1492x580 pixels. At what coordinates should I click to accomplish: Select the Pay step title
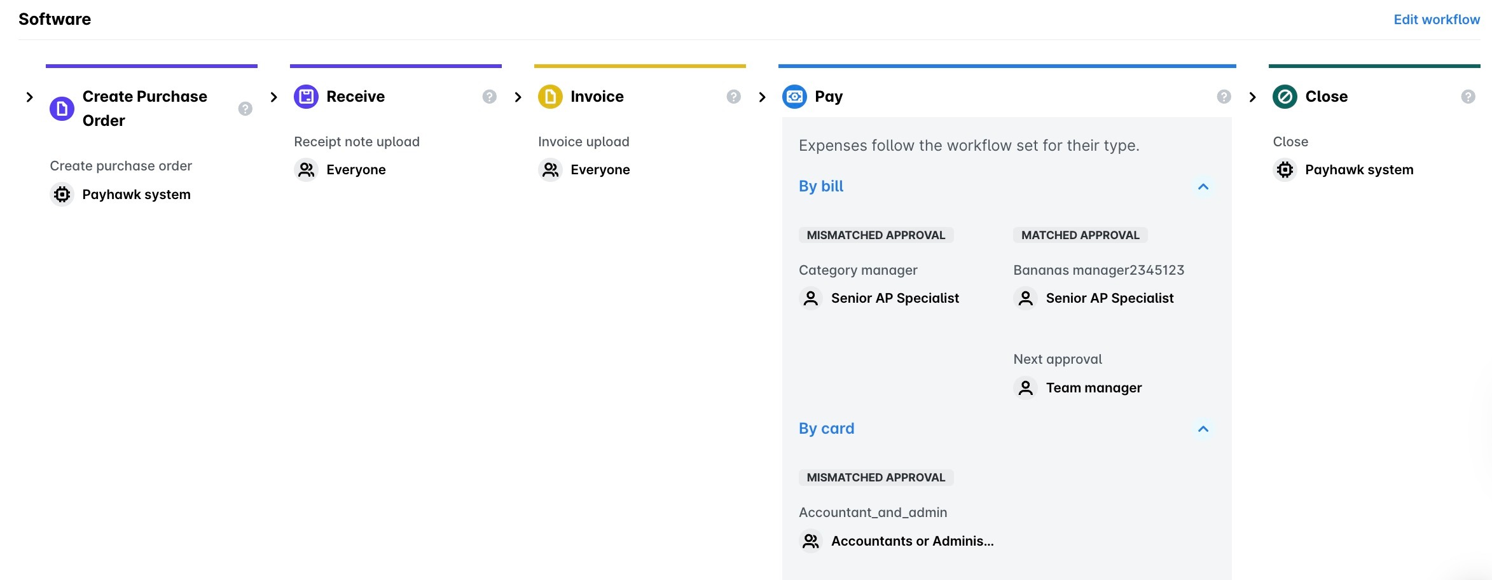click(x=829, y=97)
